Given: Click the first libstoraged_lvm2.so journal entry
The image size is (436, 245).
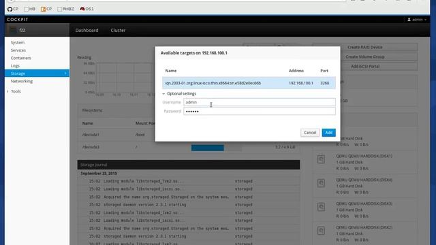Looking at the screenshot, I should pos(189,181).
